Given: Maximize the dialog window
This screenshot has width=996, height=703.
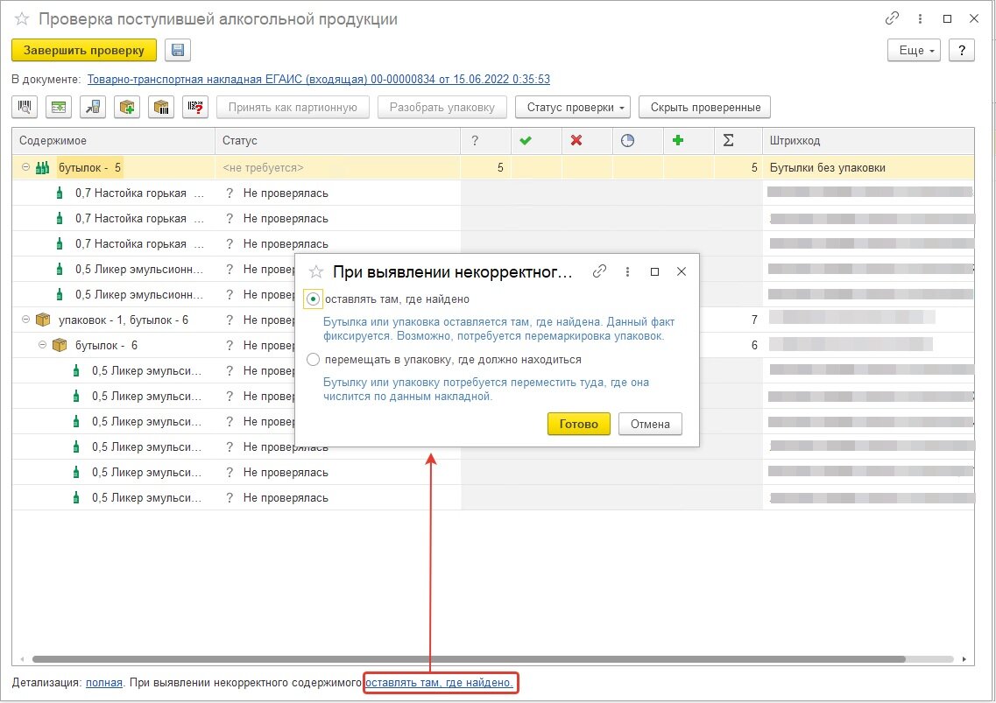Looking at the screenshot, I should point(654,271).
